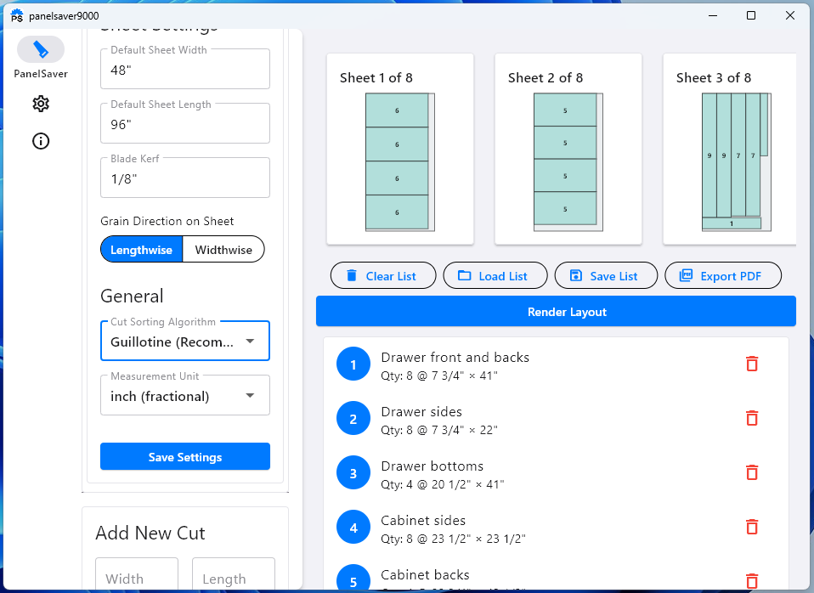Image resolution: width=814 pixels, height=593 pixels.
Task: Open the info circle icon in sidebar
Action: [x=41, y=141]
